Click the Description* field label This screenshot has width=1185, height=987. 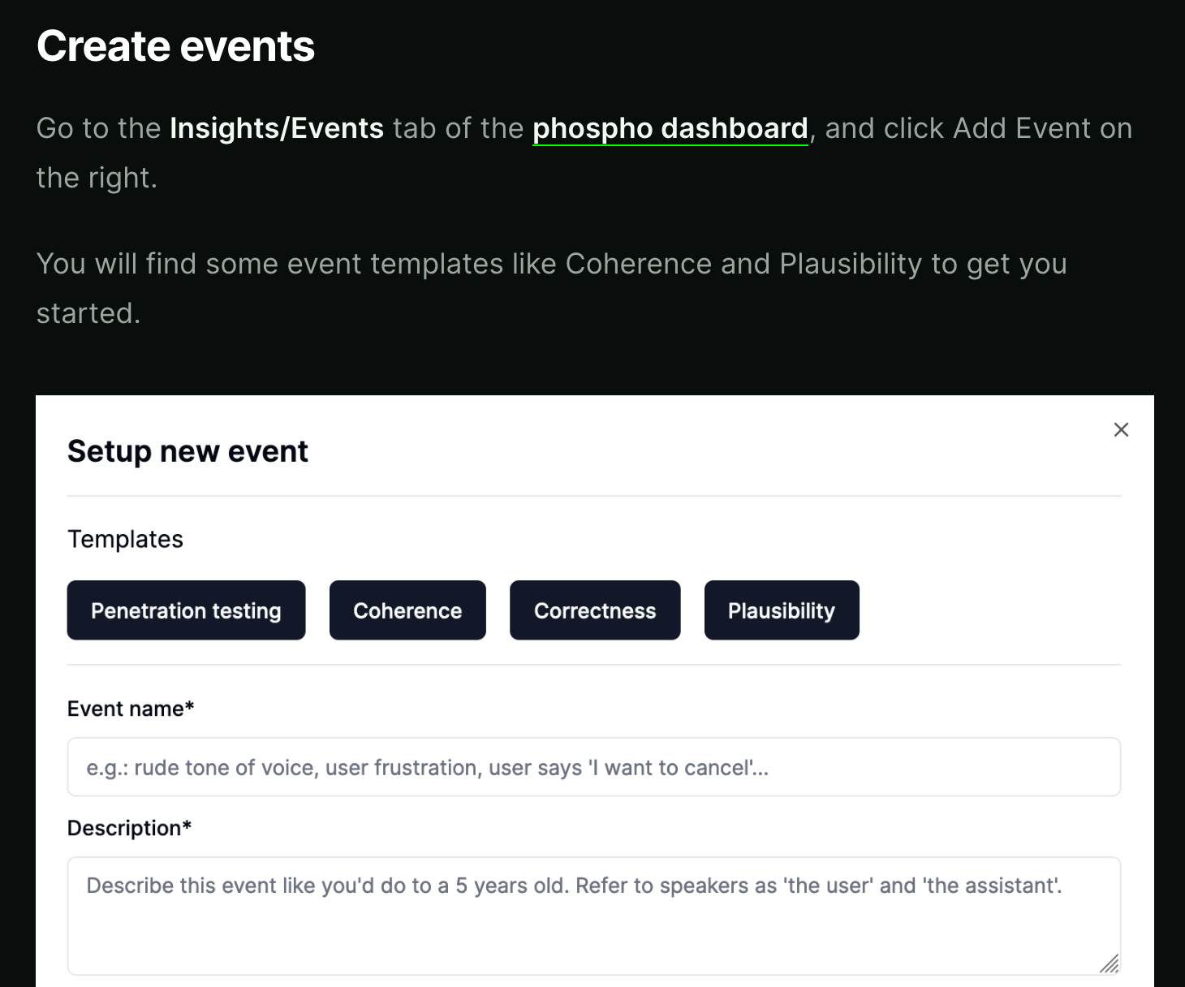129,828
